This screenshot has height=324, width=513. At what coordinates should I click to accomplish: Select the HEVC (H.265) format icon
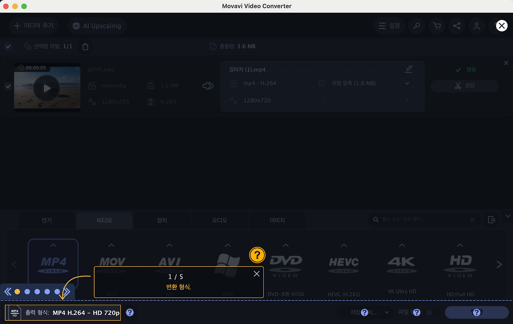(x=343, y=264)
